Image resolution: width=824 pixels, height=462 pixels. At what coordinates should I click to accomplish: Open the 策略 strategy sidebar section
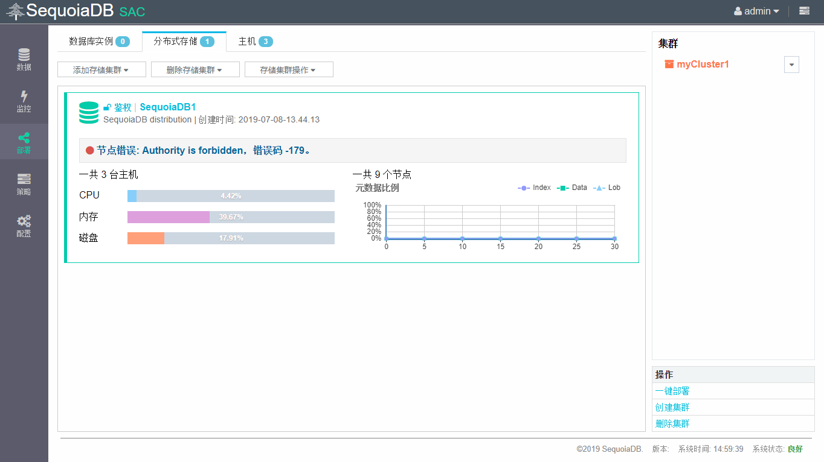(x=24, y=184)
